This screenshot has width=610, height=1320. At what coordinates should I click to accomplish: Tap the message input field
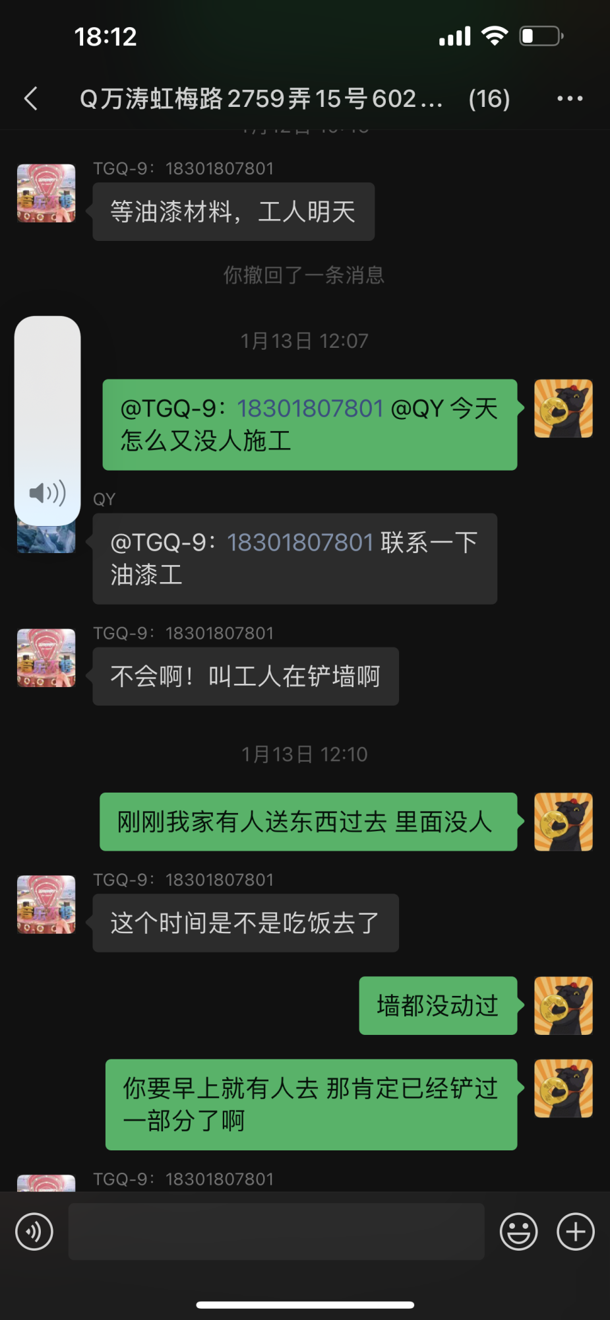(x=276, y=1232)
